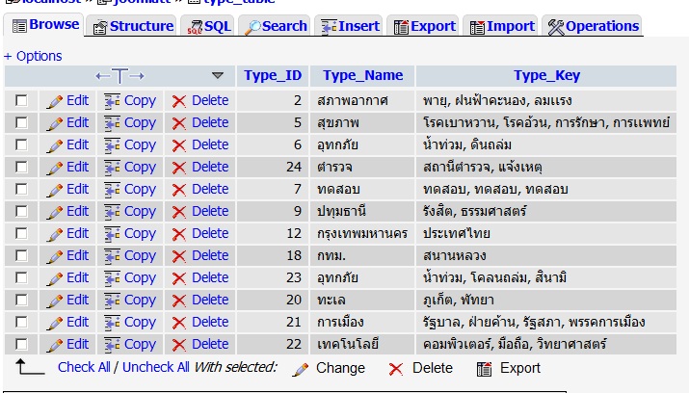
Task: Tick the checkbox for row Type_ID 24
Action: point(21,167)
